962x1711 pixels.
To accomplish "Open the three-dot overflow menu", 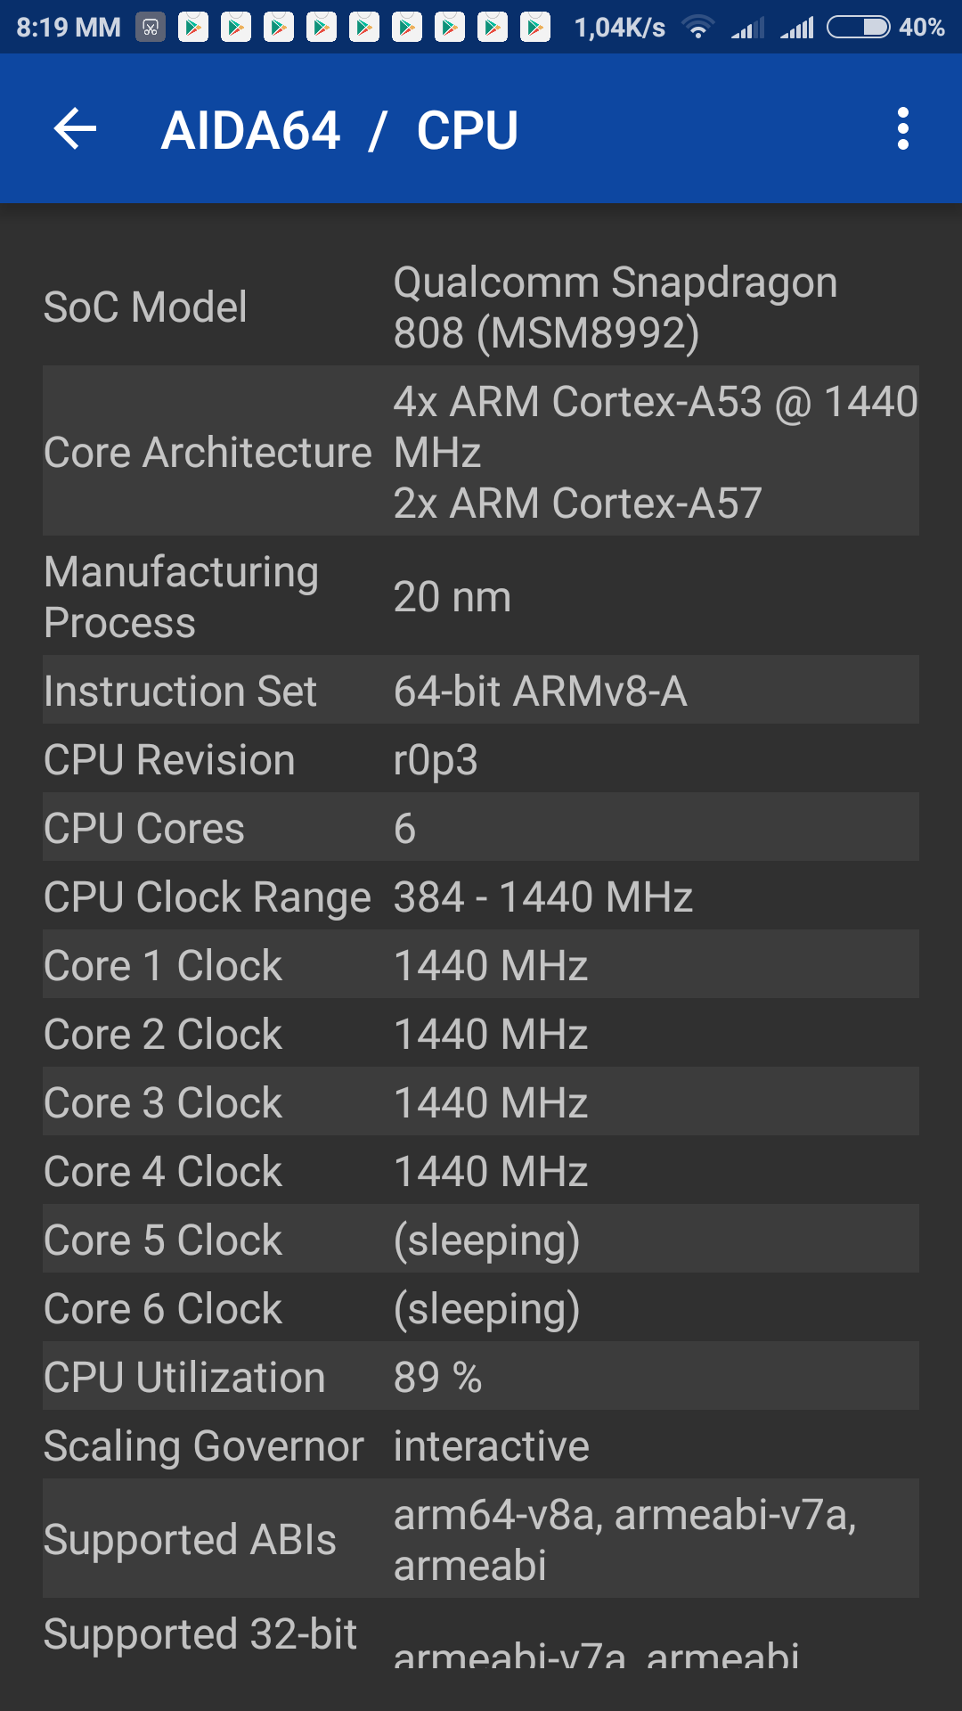I will (902, 129).
